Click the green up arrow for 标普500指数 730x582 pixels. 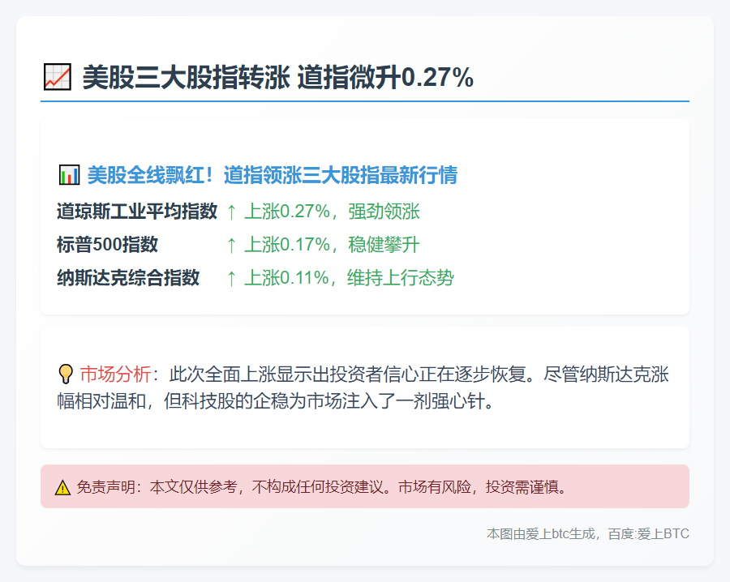coord(231,245)
